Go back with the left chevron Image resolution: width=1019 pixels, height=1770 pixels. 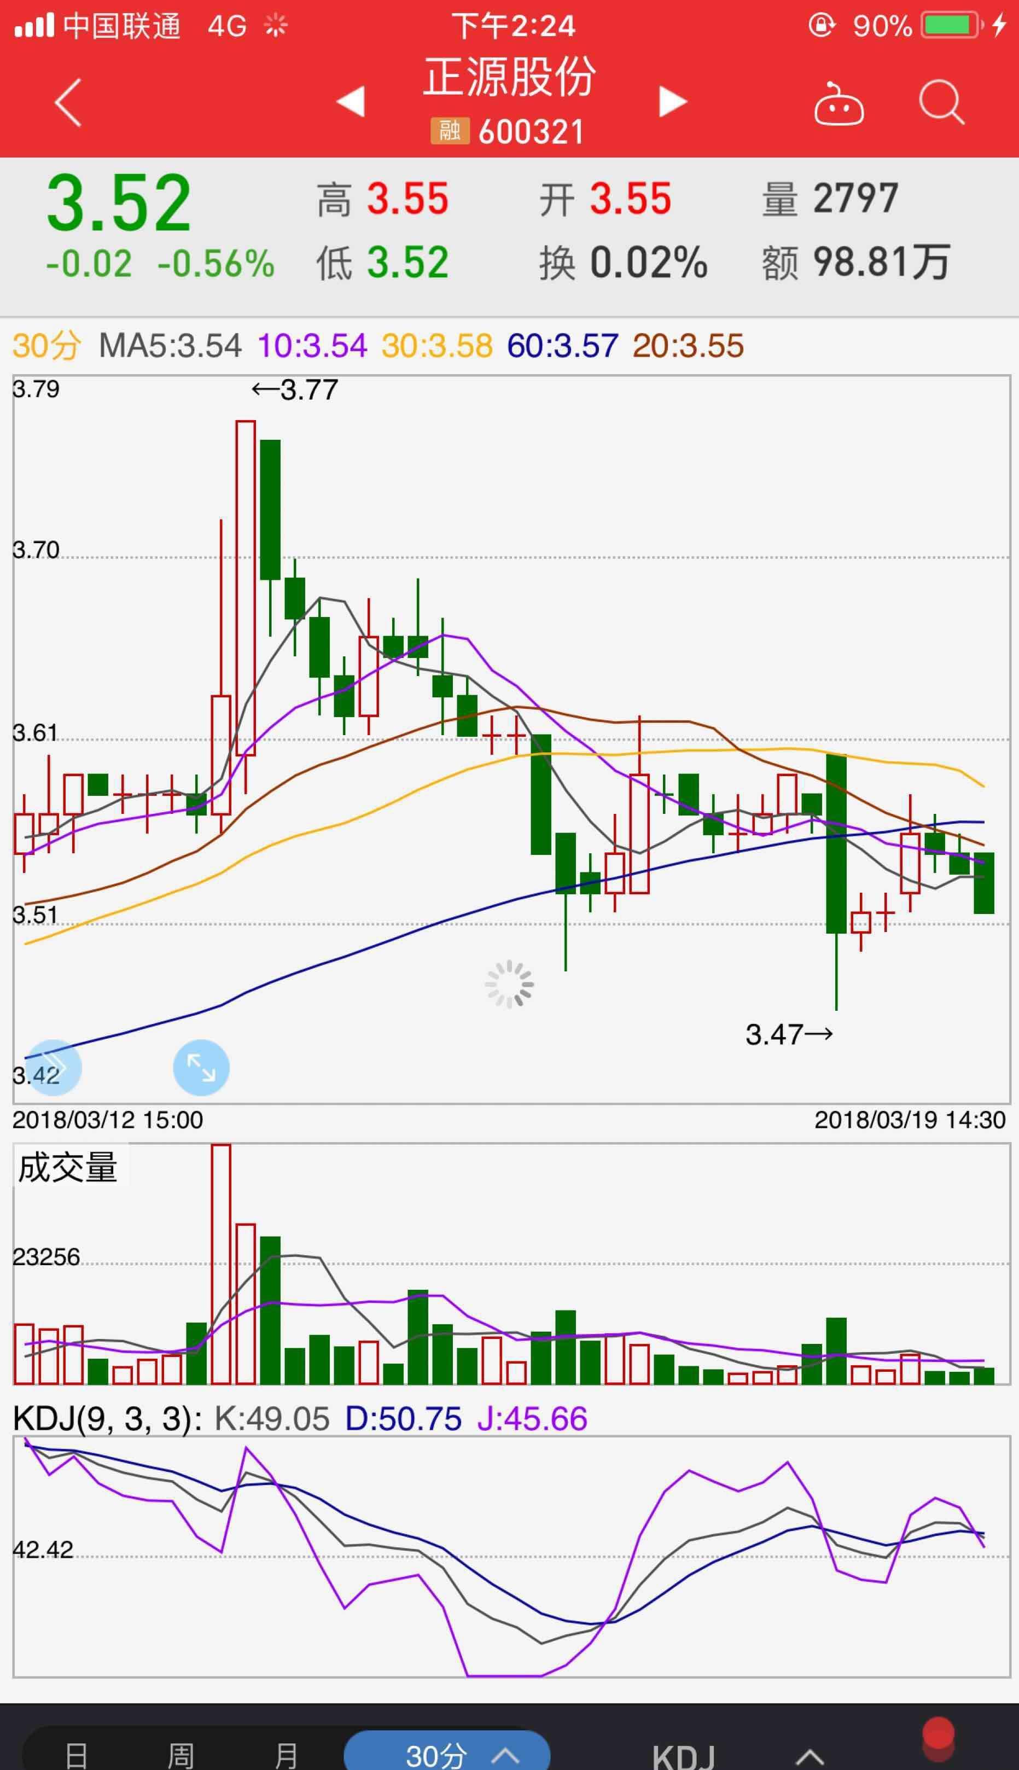(68, 102)
